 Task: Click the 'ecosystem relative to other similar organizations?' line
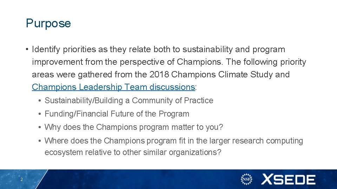point(133,153)
